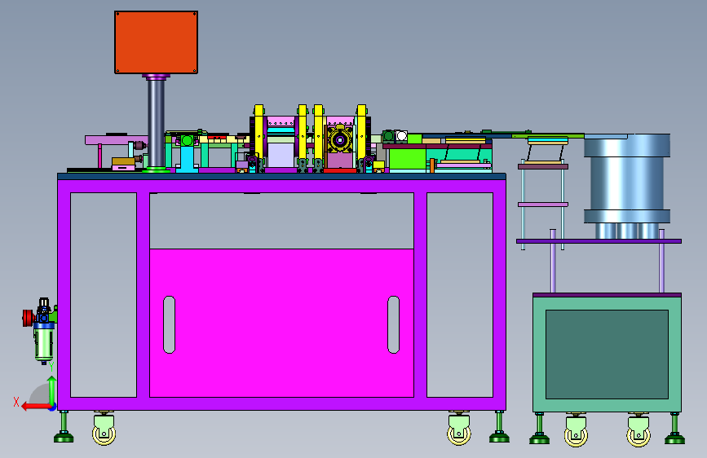
Task: Select the red pressure gauge on the air unit
Action: click(29, 317)
